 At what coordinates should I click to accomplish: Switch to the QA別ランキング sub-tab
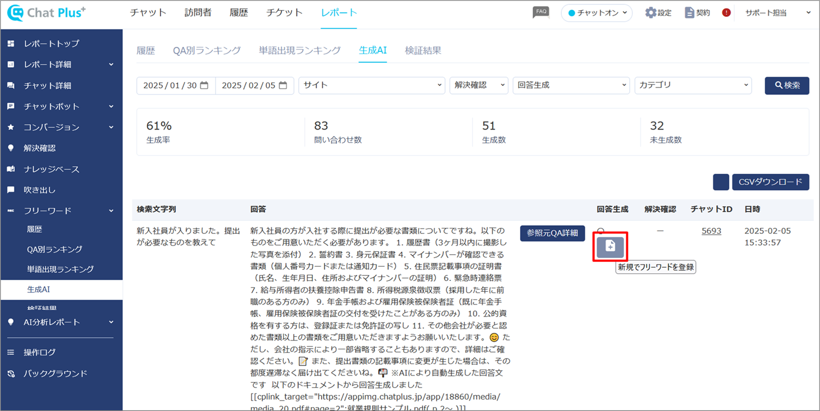207,50
